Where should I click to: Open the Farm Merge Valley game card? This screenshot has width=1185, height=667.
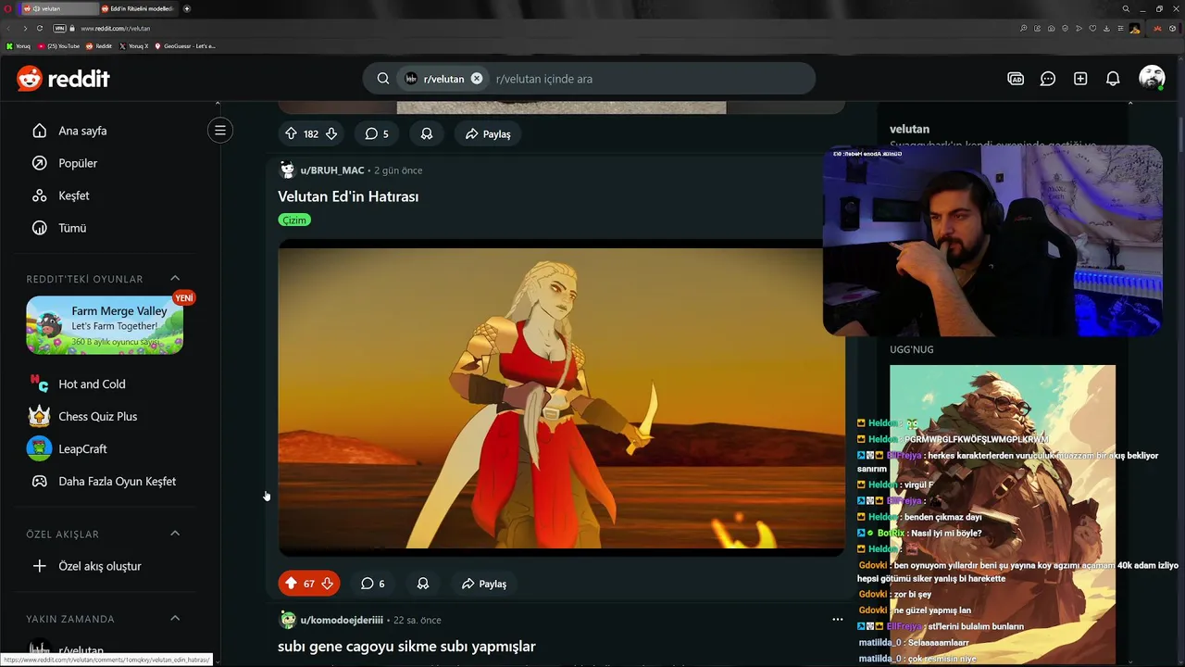pos(105,325)
